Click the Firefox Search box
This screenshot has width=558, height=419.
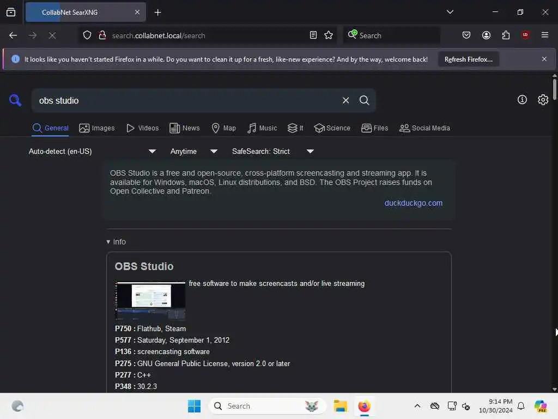pos(391,35)
